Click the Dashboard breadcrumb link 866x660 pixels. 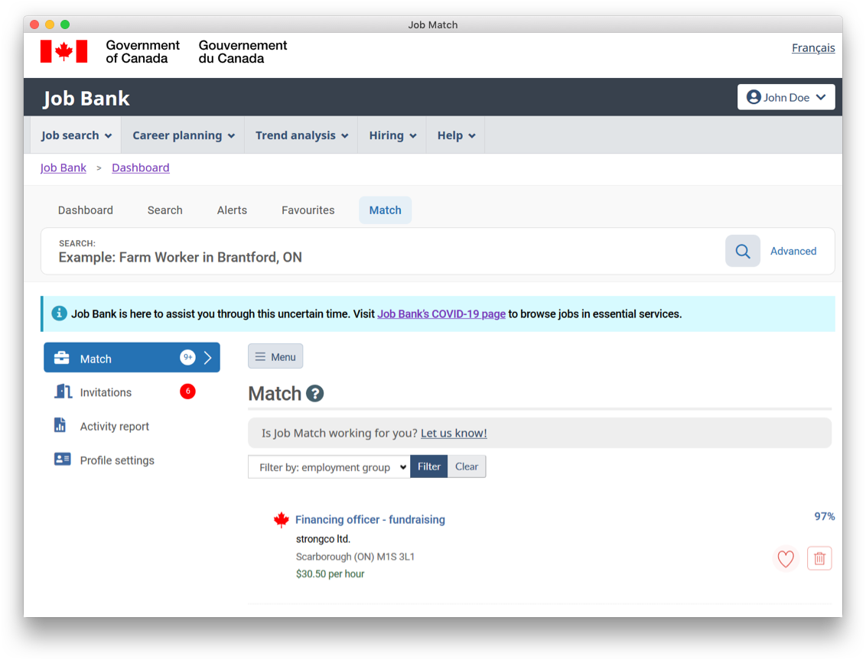[141, 168]
